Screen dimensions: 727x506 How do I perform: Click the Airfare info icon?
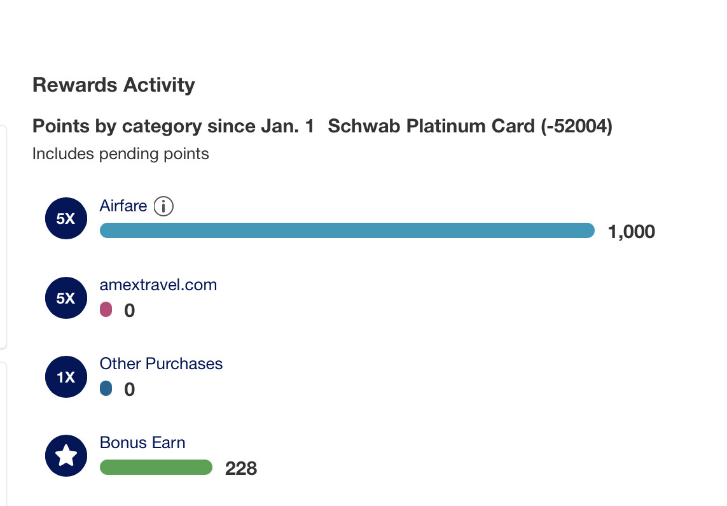click(163, 206)
